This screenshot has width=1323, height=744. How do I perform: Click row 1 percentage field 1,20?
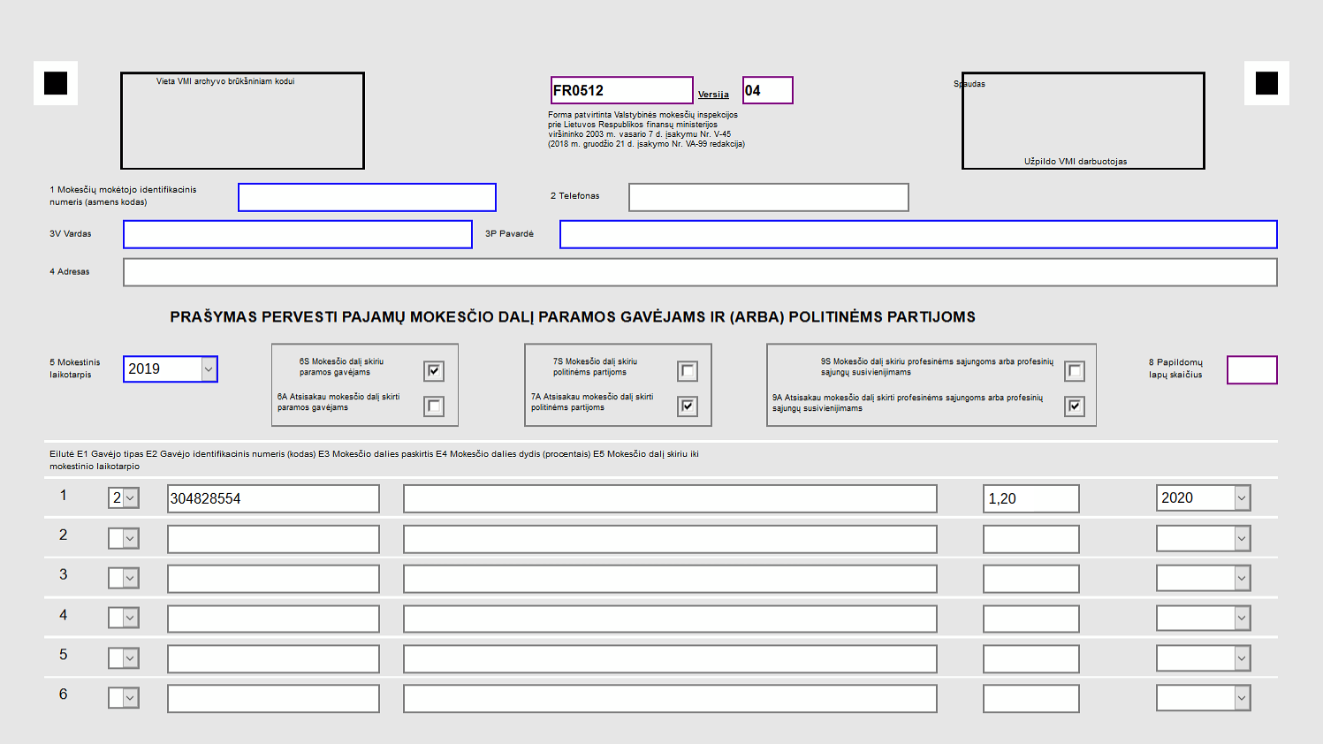tap(1030, 498)
